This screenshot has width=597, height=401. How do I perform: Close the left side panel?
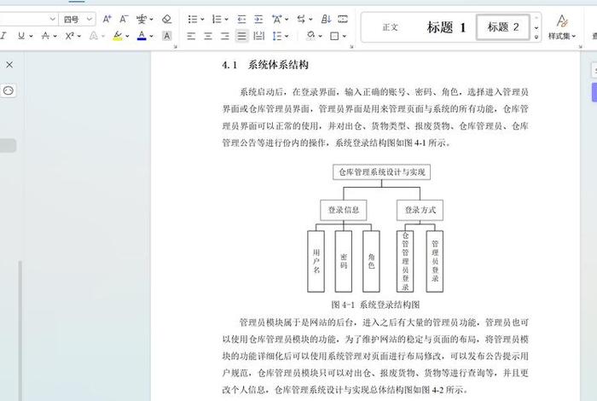point(9,65)
